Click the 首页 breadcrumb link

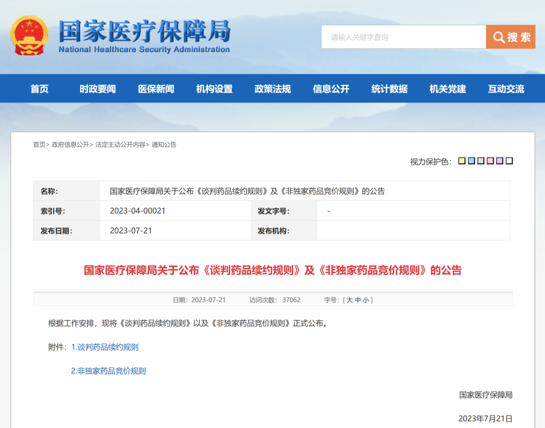[39, 145]
